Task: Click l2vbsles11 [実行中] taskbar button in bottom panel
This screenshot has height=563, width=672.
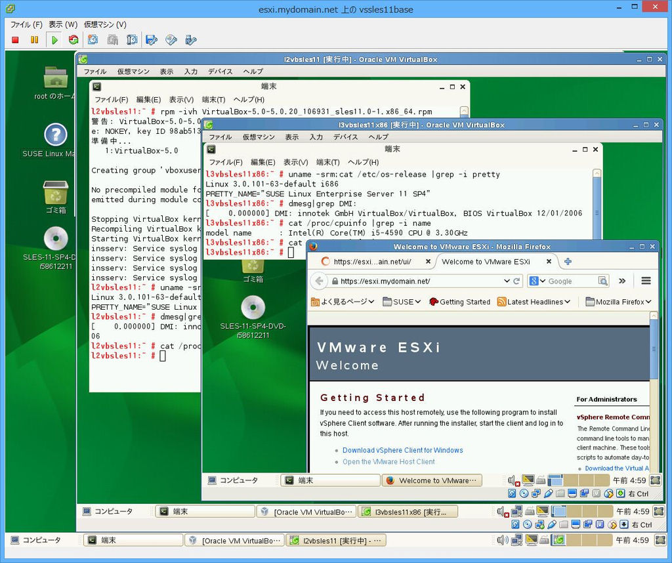Action: point(336,540)
